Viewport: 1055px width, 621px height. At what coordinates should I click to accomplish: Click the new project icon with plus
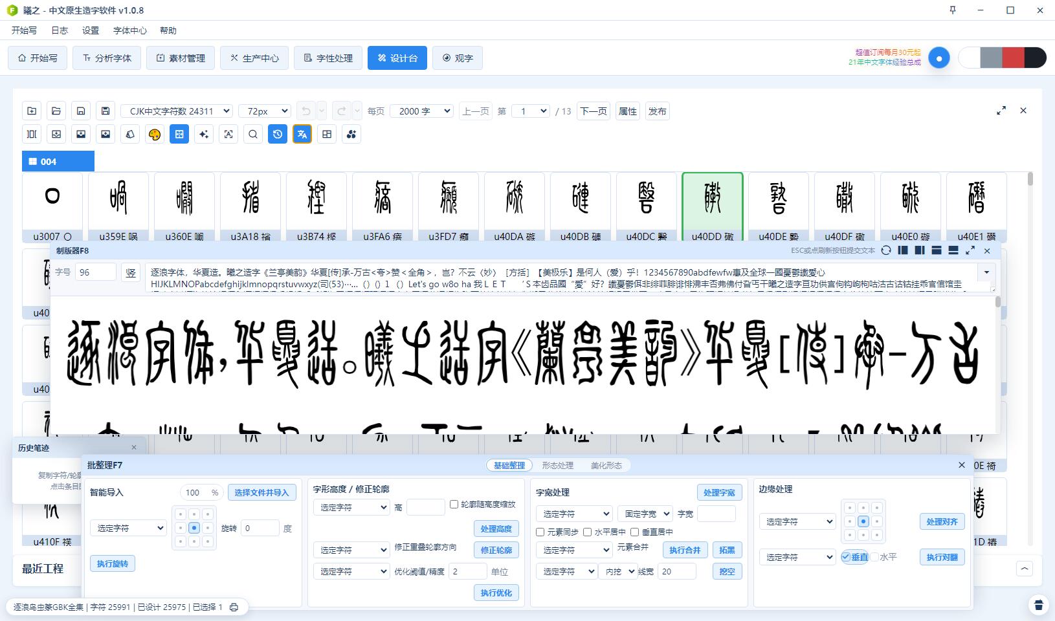tap(32, 111)
